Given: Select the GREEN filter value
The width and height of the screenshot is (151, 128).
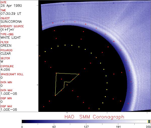Looking at the screenshot, I should coord(6,45).
